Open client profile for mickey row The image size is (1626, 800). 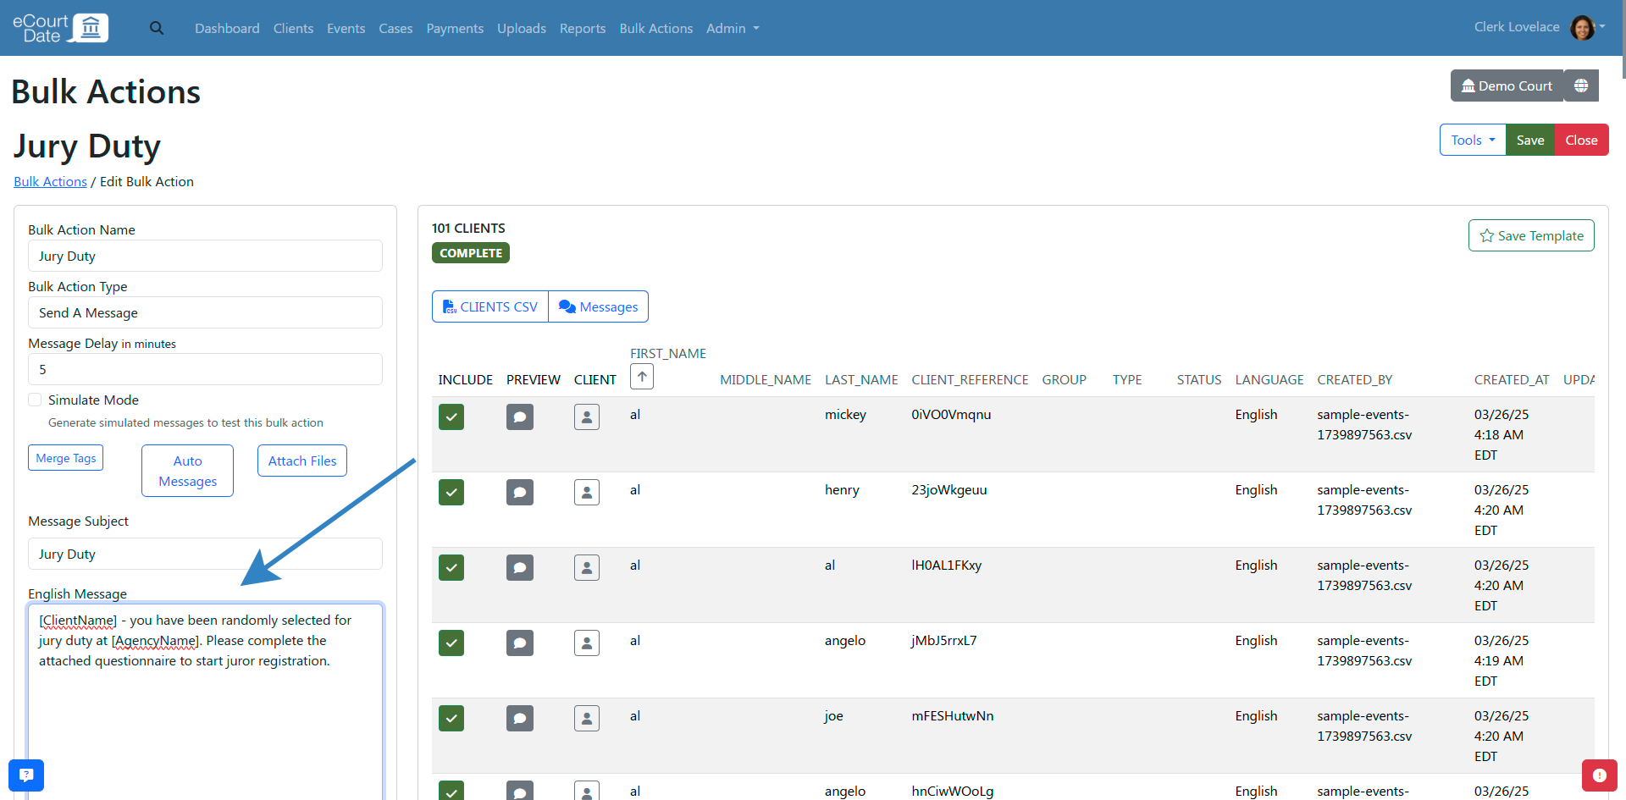(x=587, y=417)
